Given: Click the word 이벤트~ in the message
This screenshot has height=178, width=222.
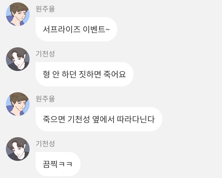Looking at the screenshot, I should tap(96, 29).
